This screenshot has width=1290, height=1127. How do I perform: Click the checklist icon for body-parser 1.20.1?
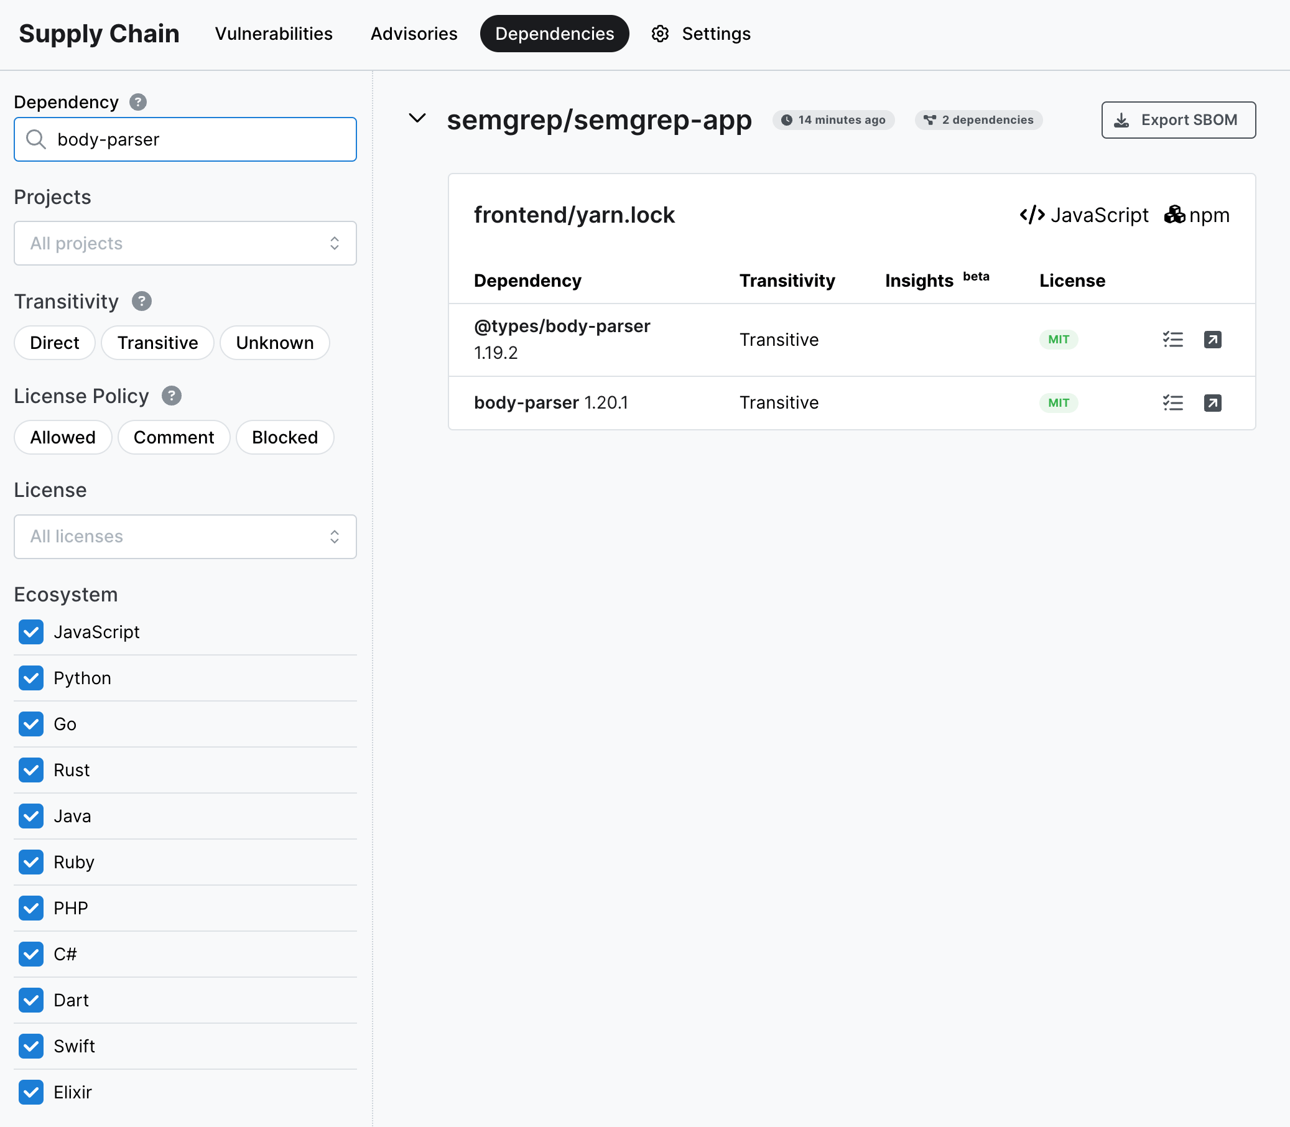pyautogui.click(x=1172, y=403)
